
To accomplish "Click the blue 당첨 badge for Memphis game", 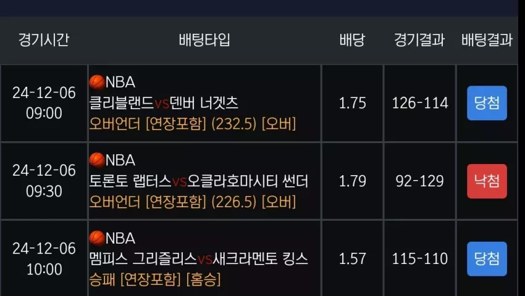I will (x=487, y=259).
